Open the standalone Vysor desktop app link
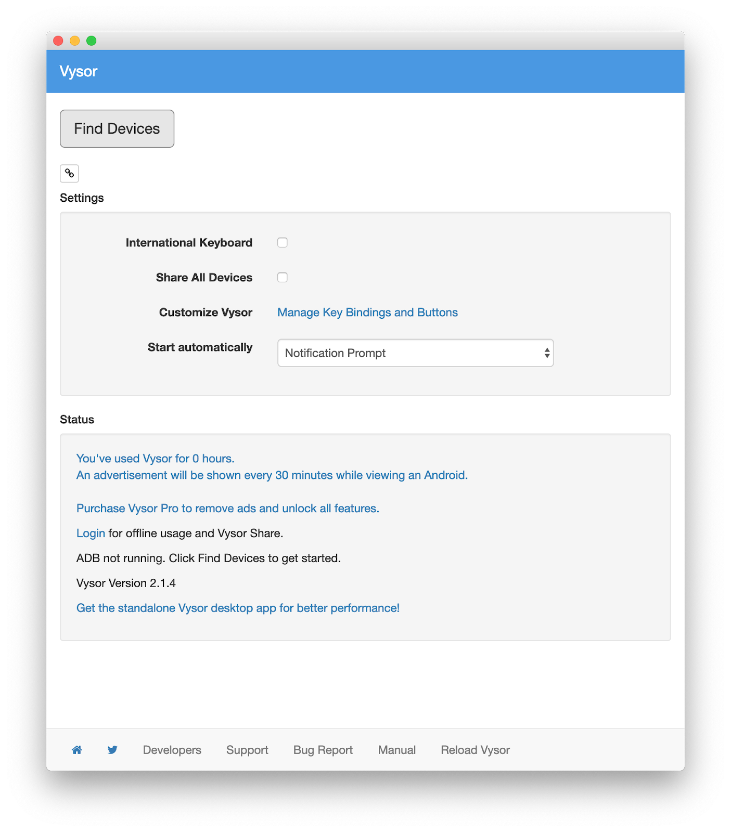The width and height of the screenshot is (731, 832). [238, 608]
